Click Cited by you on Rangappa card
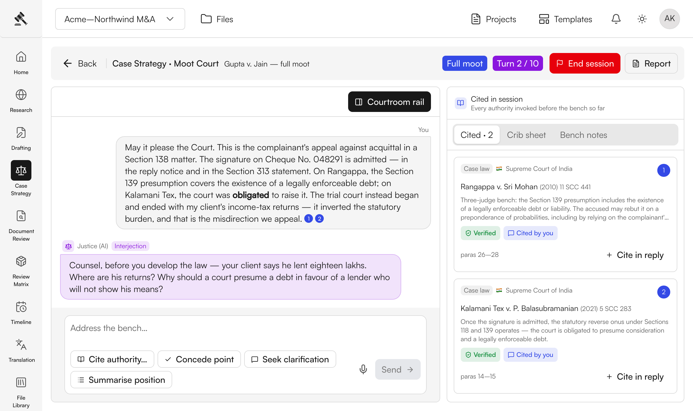 530,233
